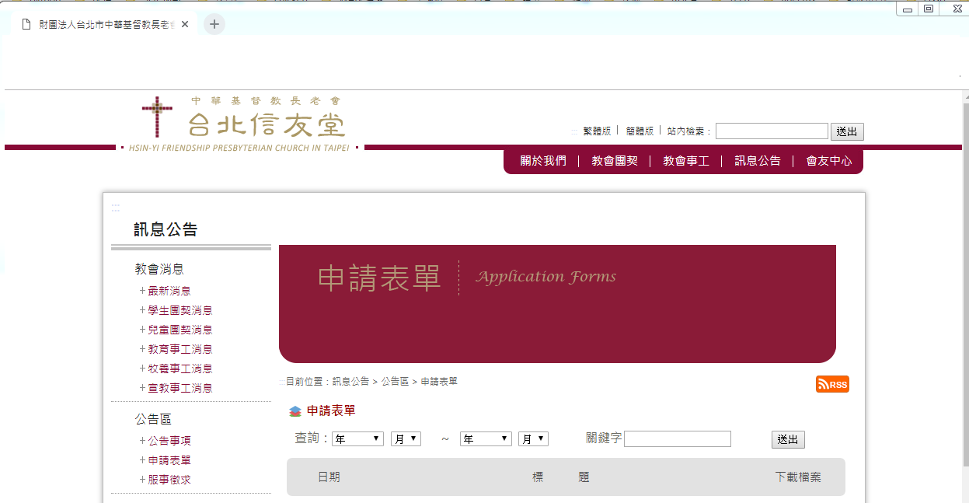The image size is (969, 503).
Task: Submit the date query with 送出
Action: pyautogui.click(x=788, y=440)
